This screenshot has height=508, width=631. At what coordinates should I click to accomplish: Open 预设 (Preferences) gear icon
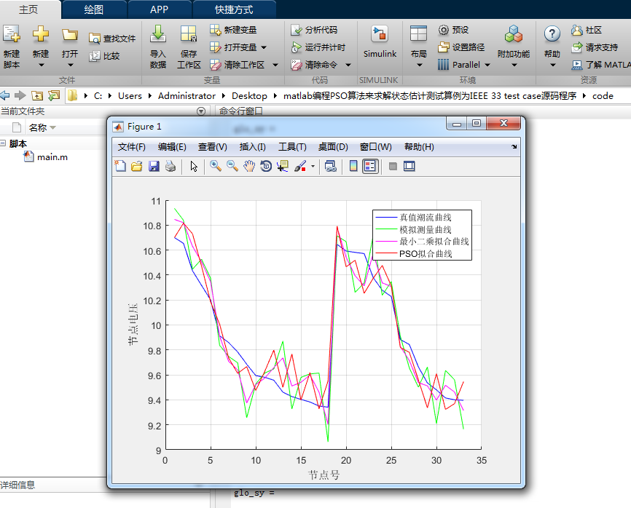point(444,30)
